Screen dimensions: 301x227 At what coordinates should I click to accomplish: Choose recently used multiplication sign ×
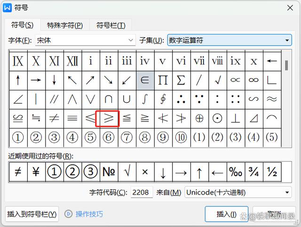pos(145,171)
